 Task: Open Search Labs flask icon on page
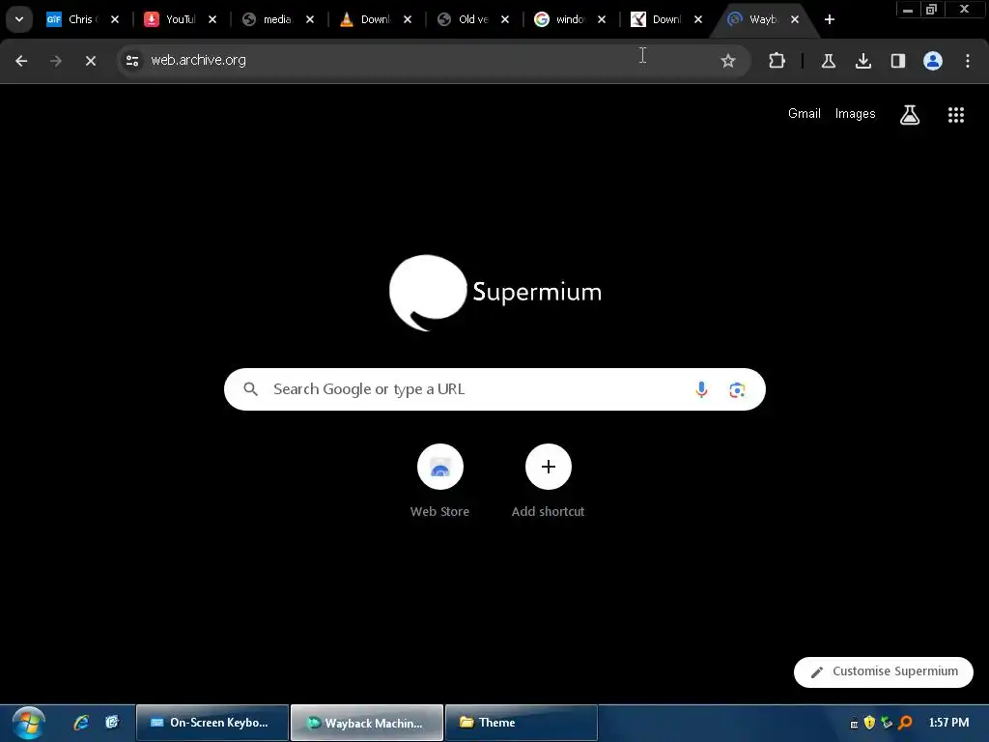tap(910, 115)
